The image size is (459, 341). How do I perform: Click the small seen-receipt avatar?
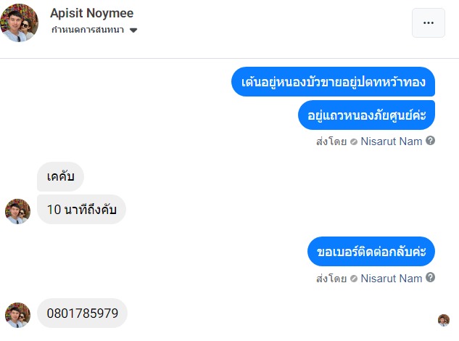click(444, 320)
